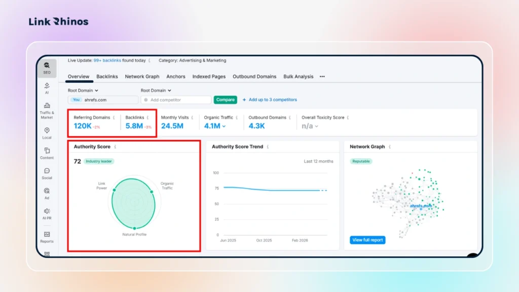This screenshot has width=519, height=292.
Task: Click info icon beside Overall Toxicity Score
Action: click(x=348, y=118)
